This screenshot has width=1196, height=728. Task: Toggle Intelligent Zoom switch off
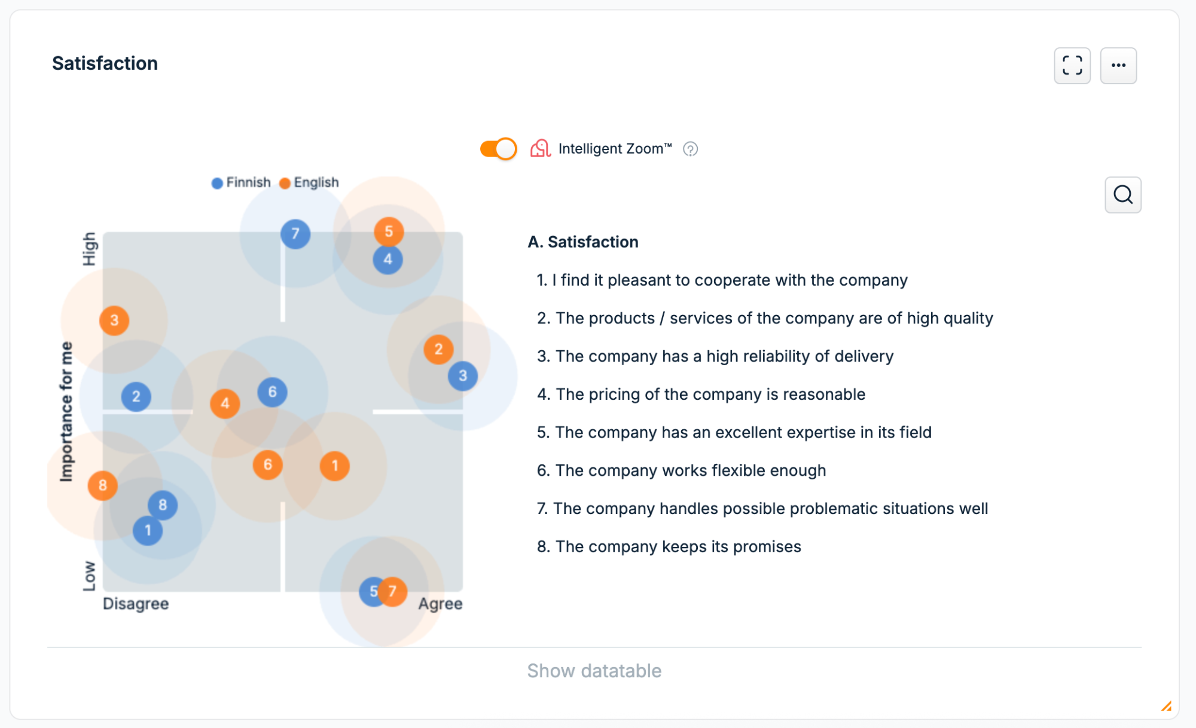click(498, 149)
